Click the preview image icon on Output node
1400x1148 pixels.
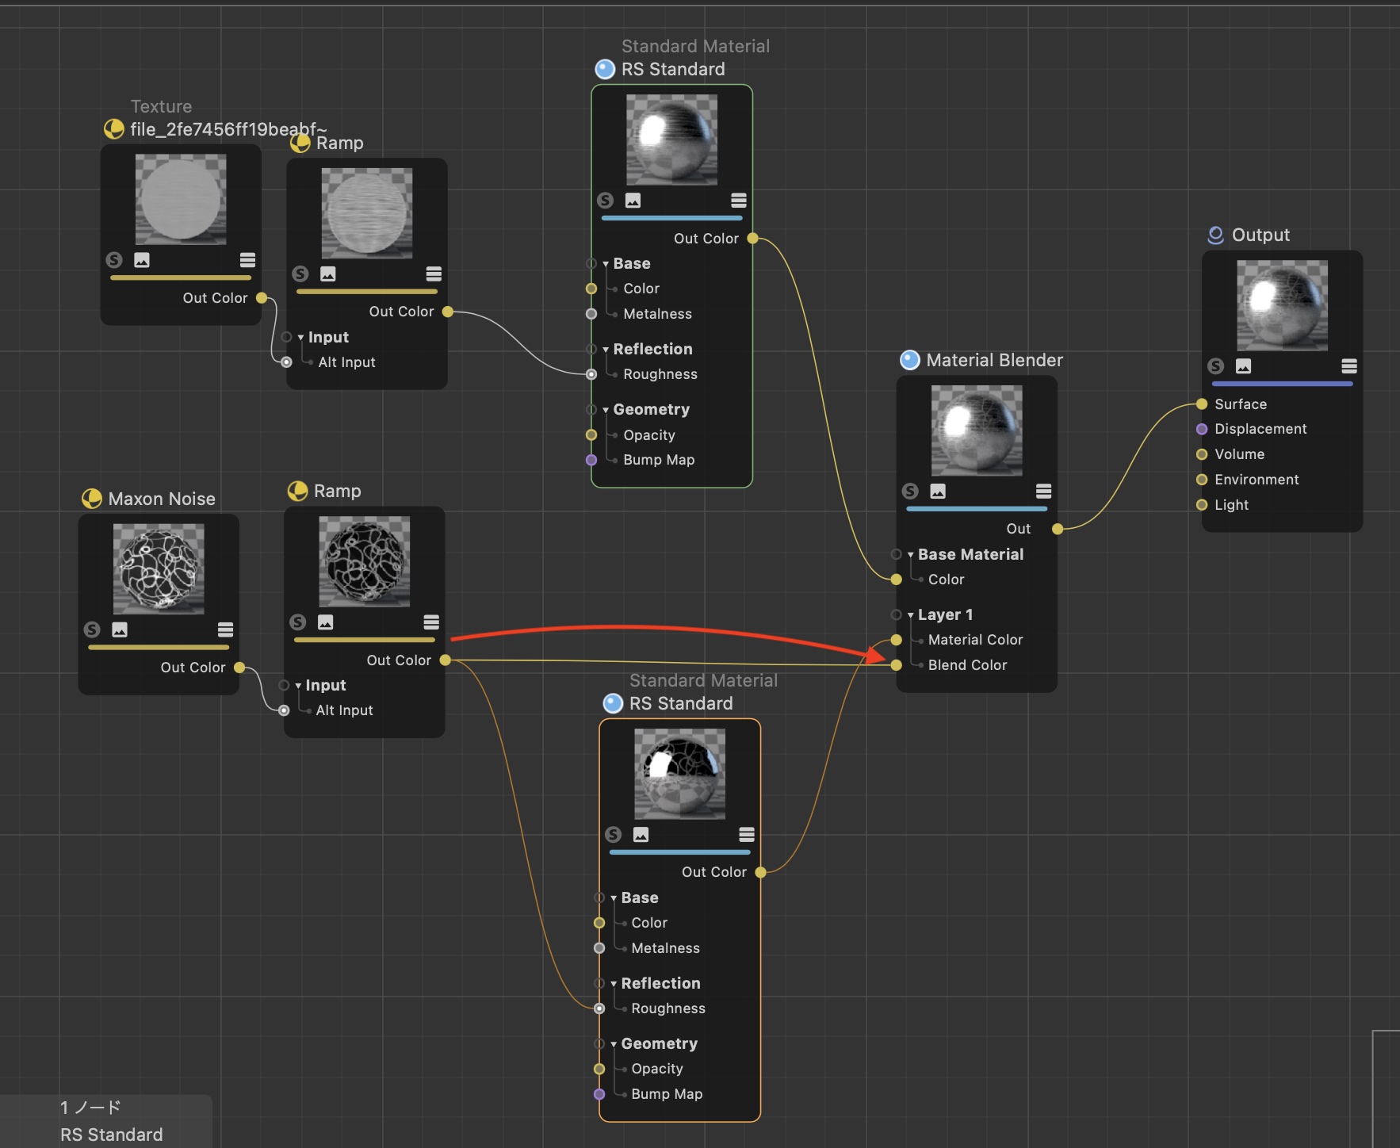point(1243,366)
